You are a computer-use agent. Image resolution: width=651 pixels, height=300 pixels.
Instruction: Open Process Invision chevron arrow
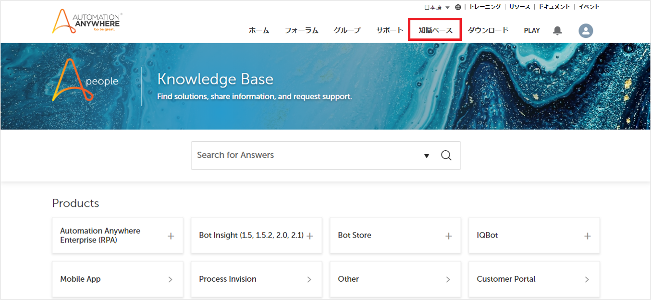pyautogui.click(x=309, y=279)
